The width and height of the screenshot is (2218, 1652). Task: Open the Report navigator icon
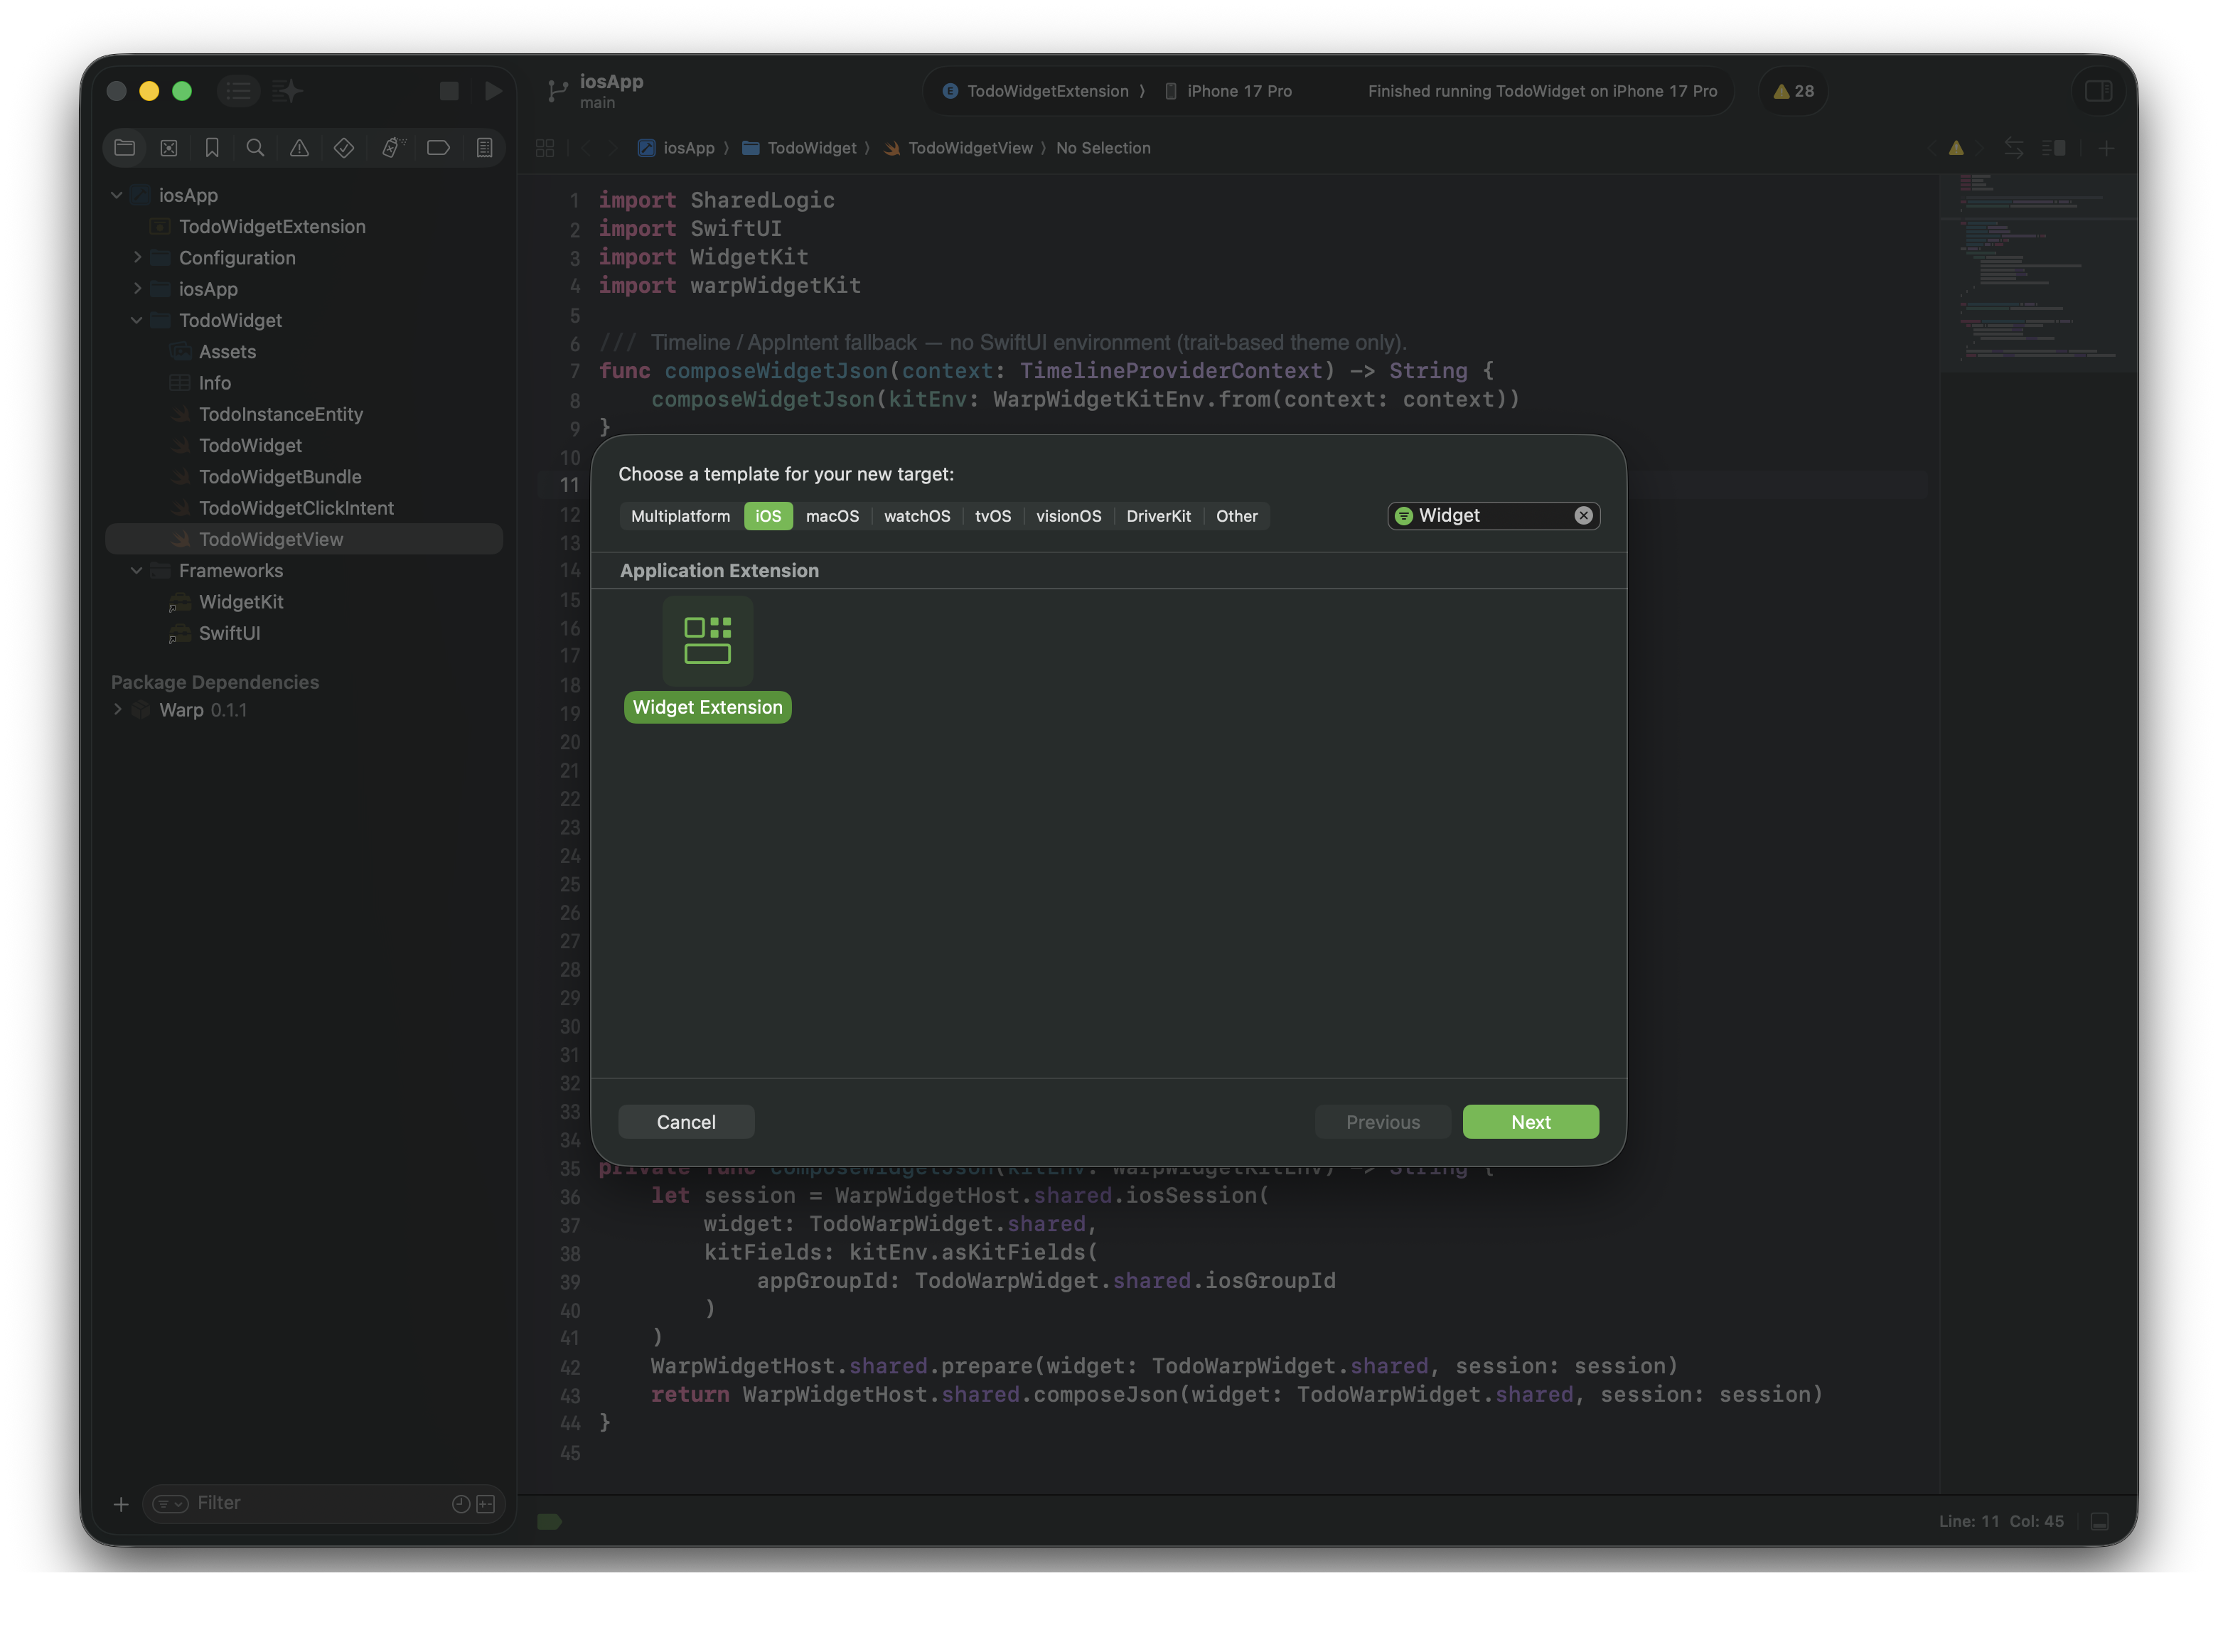click(x=484, y=148)
